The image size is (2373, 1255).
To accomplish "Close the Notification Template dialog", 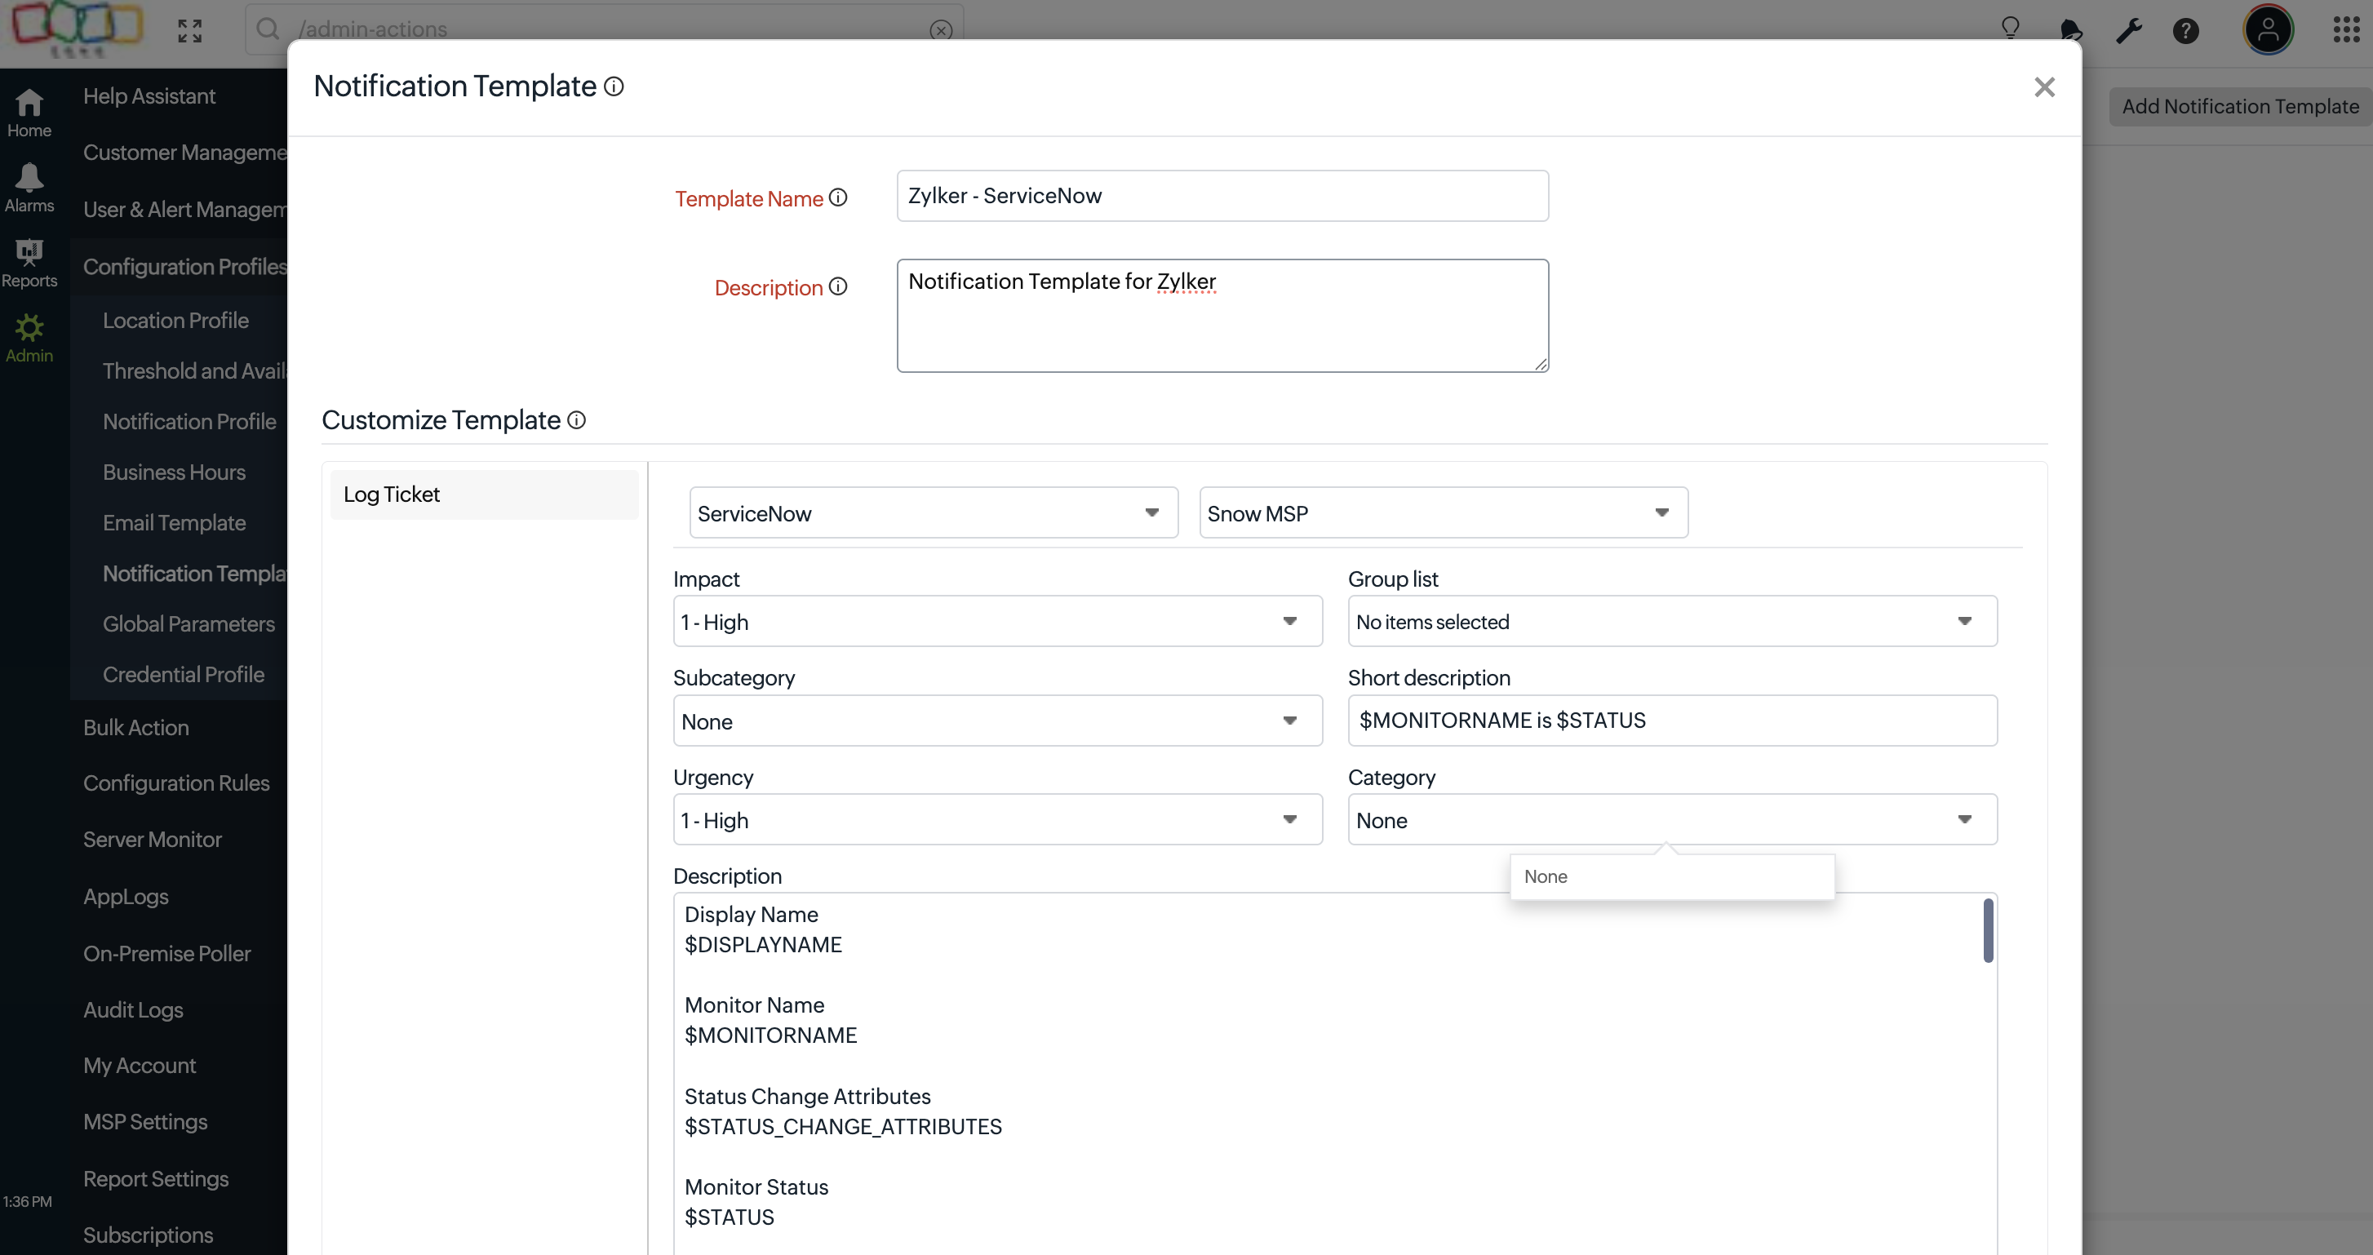I will point(2044,87).
